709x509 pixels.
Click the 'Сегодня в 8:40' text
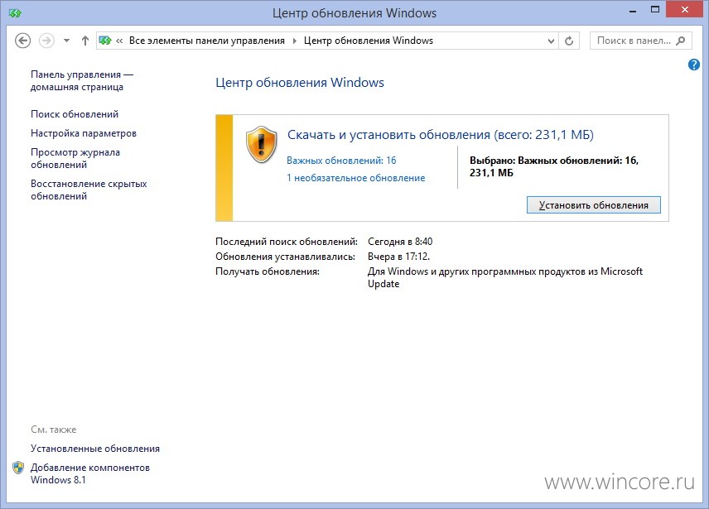pos(400,242)
